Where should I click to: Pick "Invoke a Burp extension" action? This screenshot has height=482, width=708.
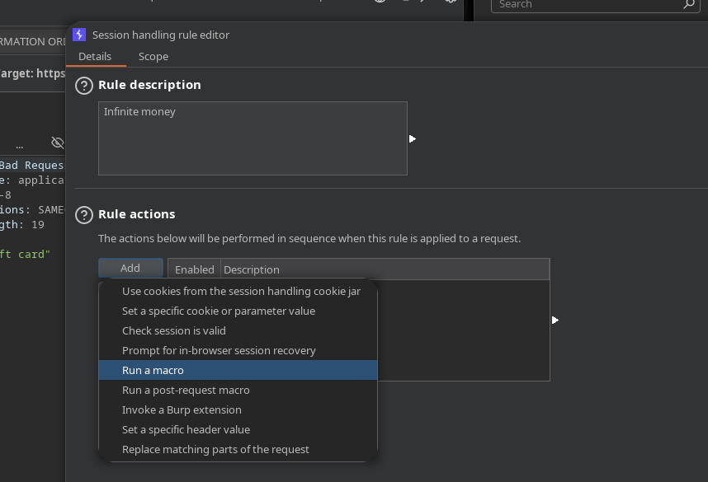tap(182, 410)
